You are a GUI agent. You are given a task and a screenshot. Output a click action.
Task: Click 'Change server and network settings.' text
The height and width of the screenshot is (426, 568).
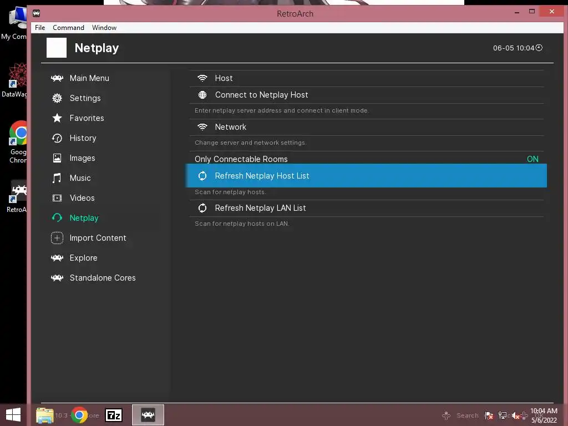coord(250,143)
